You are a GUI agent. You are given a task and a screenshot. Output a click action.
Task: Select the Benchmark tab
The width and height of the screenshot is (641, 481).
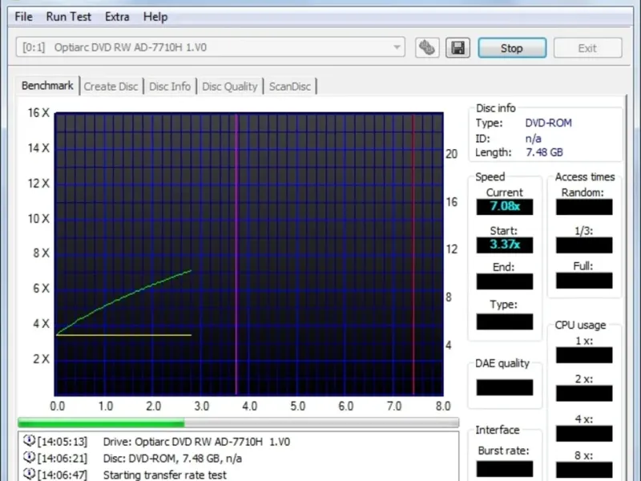coord(47,86)
